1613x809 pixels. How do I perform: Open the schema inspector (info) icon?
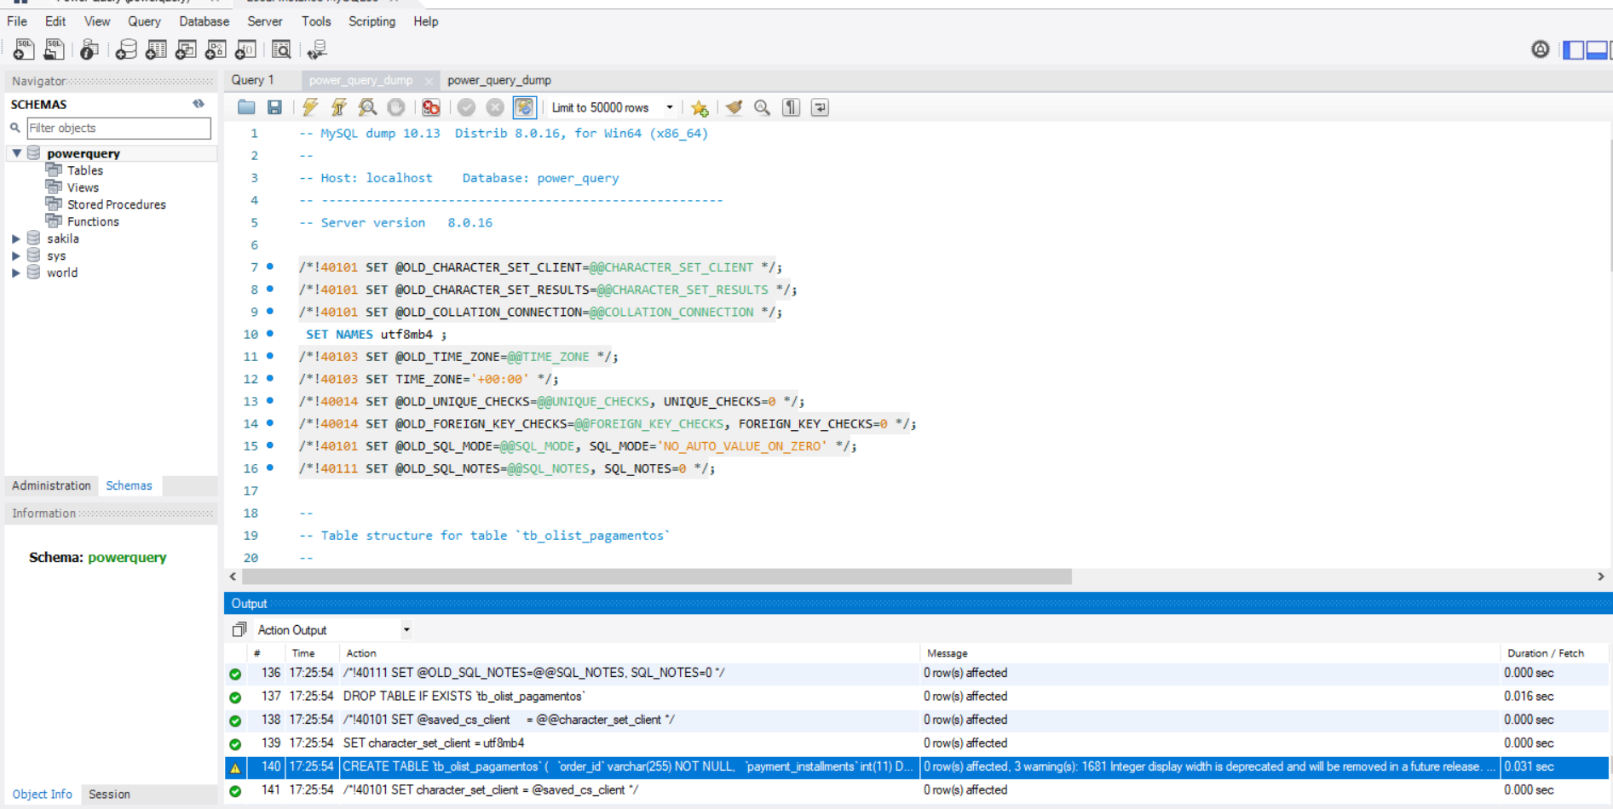pyautogui.click(x=89, y=50)
